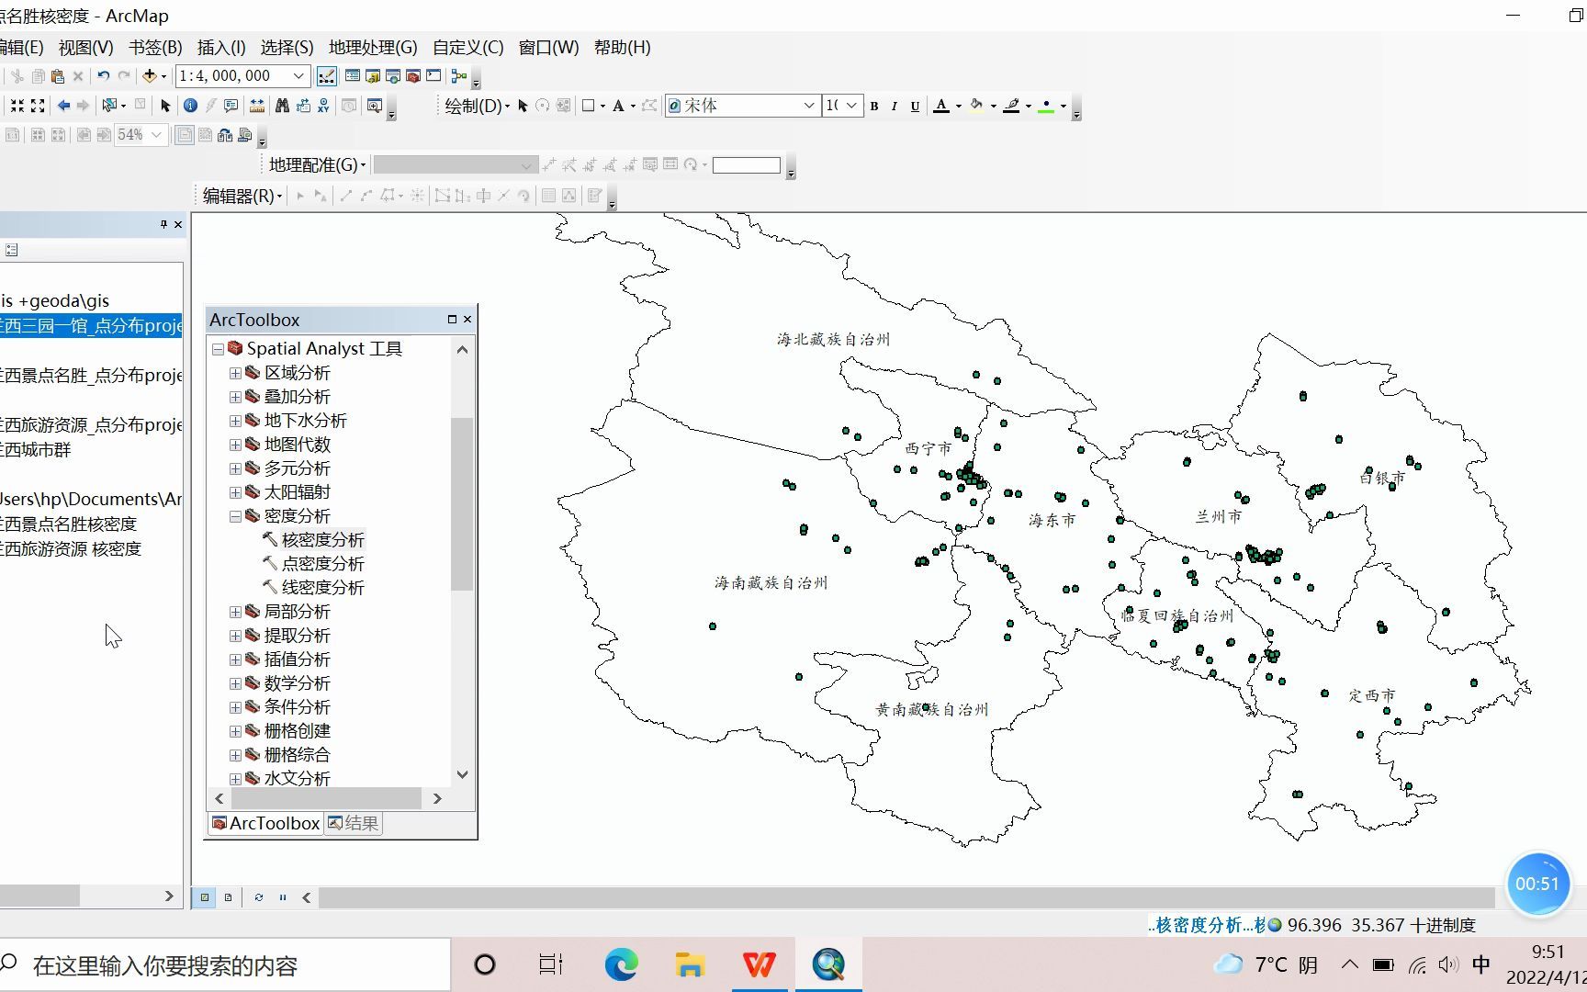Open the Python window icon

pyautogui.click(x=433, y=75)
